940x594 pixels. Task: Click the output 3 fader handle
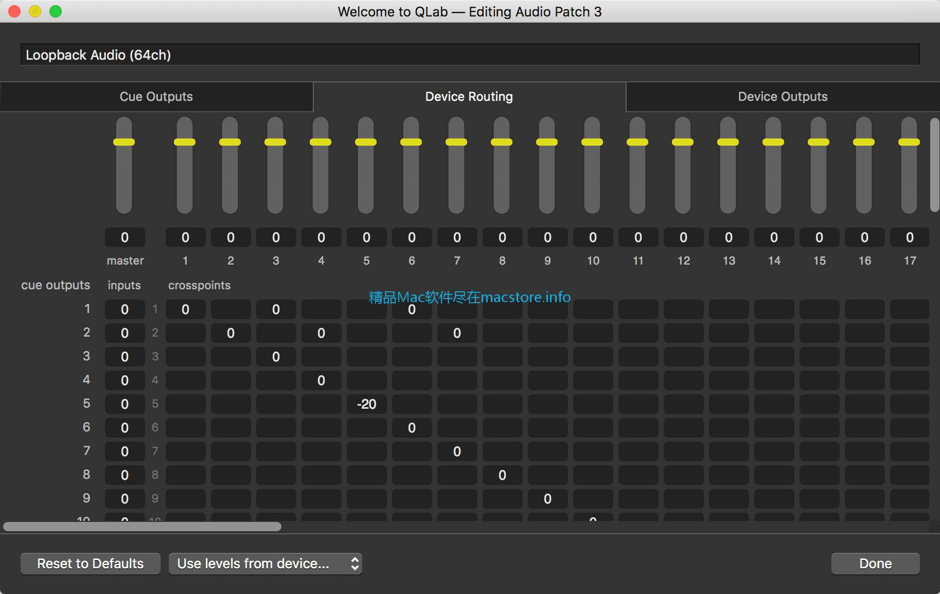275,142
